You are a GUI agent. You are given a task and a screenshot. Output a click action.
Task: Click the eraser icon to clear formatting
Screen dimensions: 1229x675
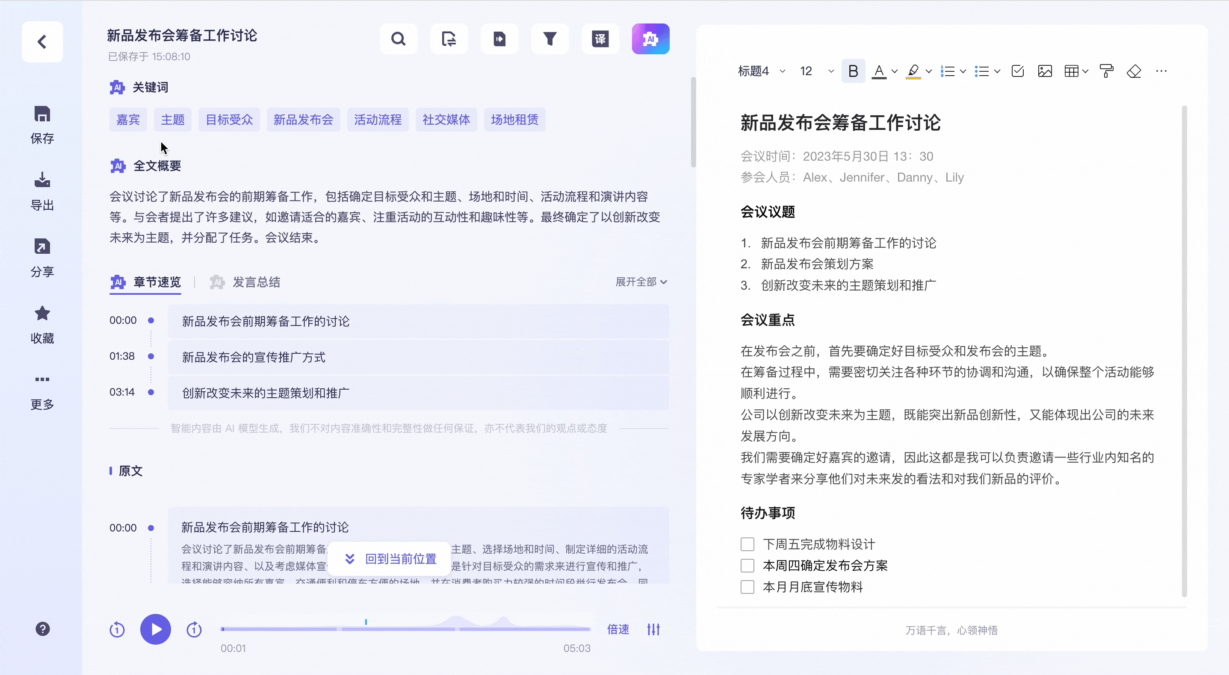click(1134, 71)
